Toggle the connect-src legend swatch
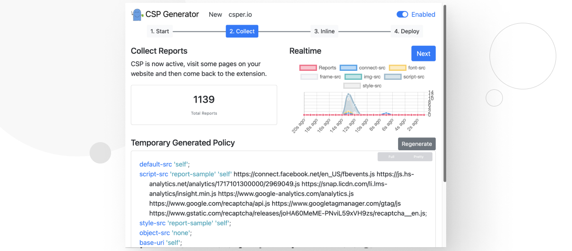The width and height of the screenshot is (572, 251). pos(348,68)
